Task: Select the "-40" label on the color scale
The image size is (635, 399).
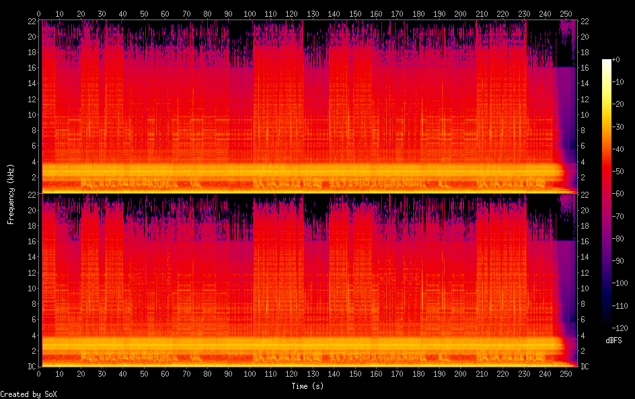Action: pyautogui.click(x=618, y=149)
